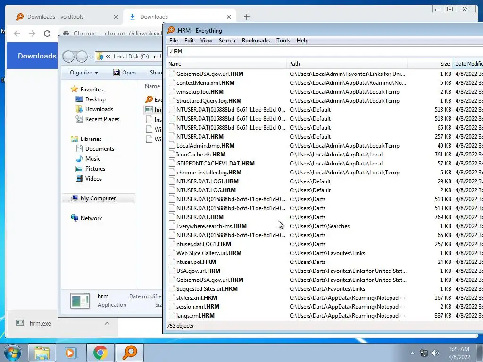Select Network in Explorer sidebar
The height and width of the screenshot is (362, 483).
point(91,218)
